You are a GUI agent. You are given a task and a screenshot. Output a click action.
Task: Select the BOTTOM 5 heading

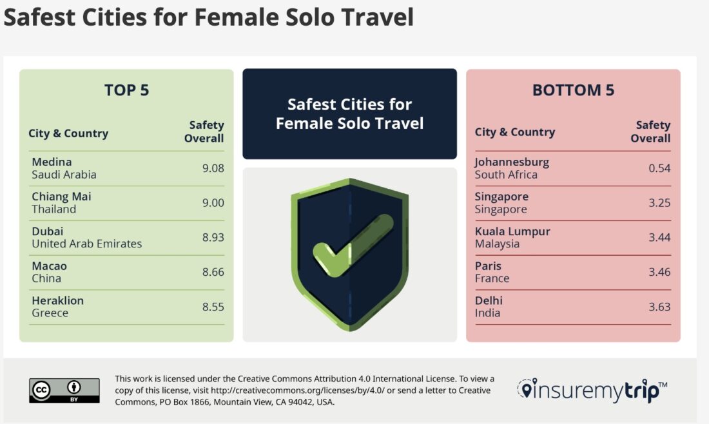tap(574, 90)
